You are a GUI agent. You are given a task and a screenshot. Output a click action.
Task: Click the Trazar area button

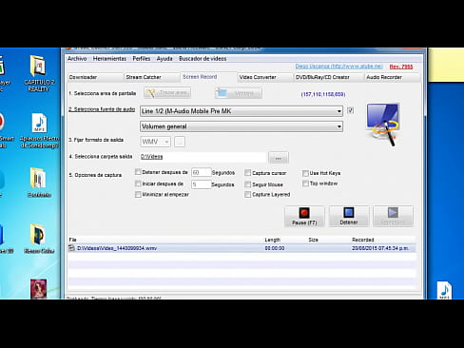pyautogui.click(x=167, y=93)
